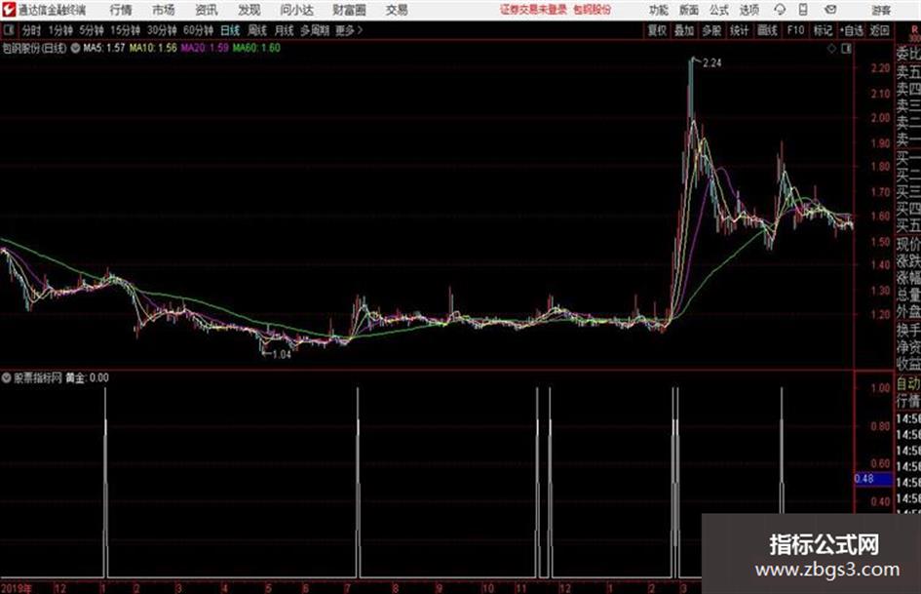Click the 叠加 overlay button
This screenshot has height=594, width=921.
click(x=684, y=30)
